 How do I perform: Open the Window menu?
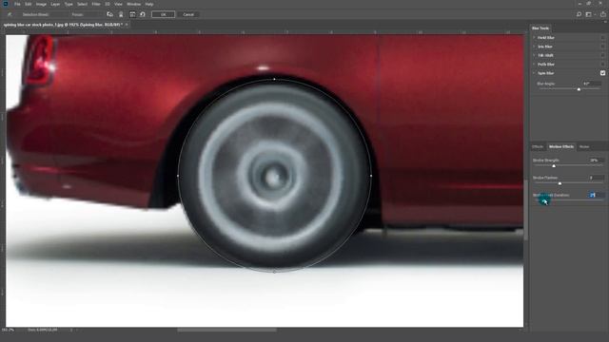click(x=133, y=4)
